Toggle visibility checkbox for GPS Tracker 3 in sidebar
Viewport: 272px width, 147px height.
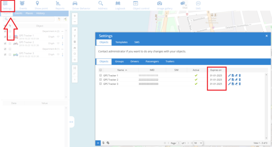click(x=5, y=55)
